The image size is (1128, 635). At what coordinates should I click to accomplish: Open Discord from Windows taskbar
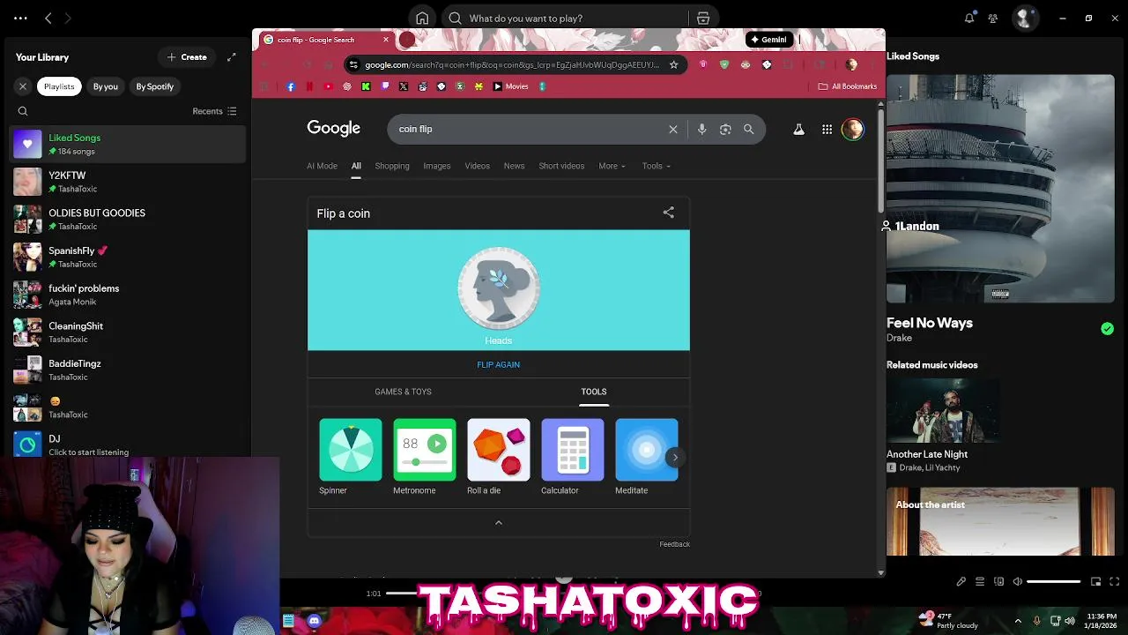(314, 621)
